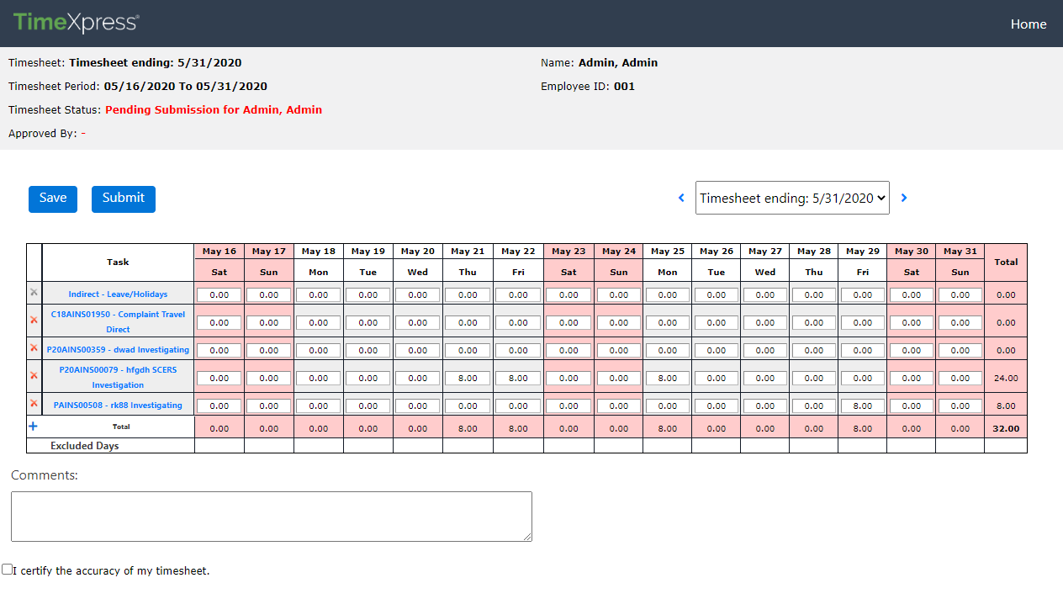Remove the "P20AINS00079 - hfgdh SCERS Investigation" task
This screenshot has width=1063, height=599.
tap(33, 377)
